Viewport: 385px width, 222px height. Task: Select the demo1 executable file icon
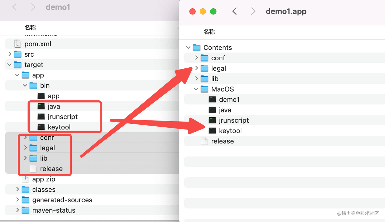click(x=212, y=99)
